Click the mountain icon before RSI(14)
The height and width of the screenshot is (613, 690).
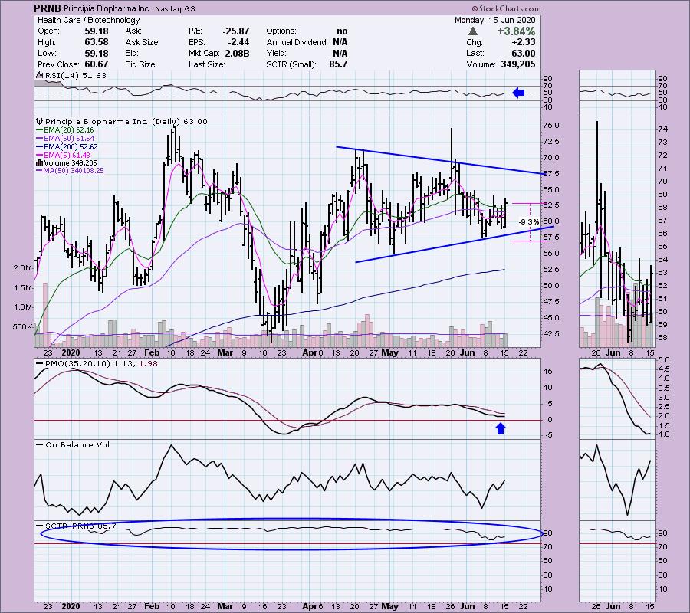40,76
